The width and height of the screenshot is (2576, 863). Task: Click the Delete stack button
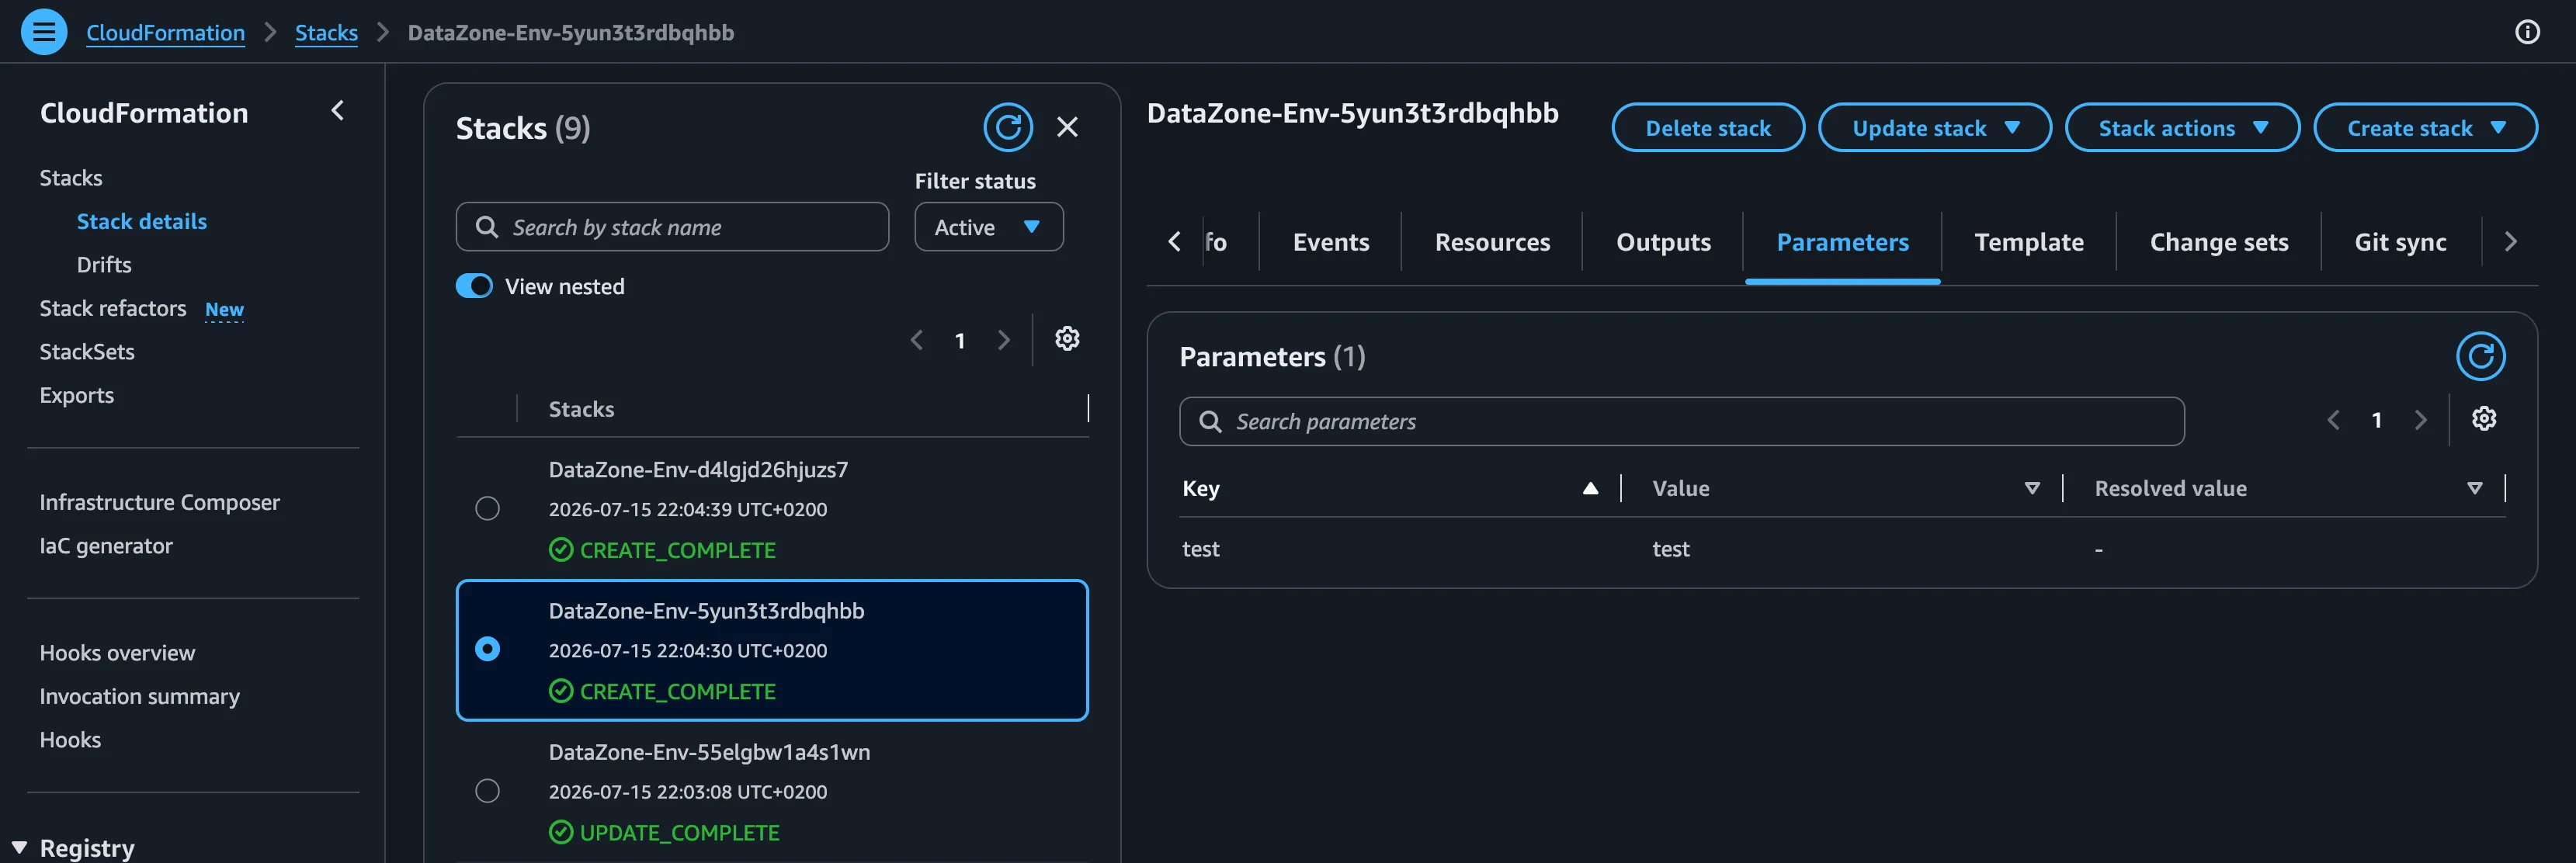click(x=1708, y=128)
